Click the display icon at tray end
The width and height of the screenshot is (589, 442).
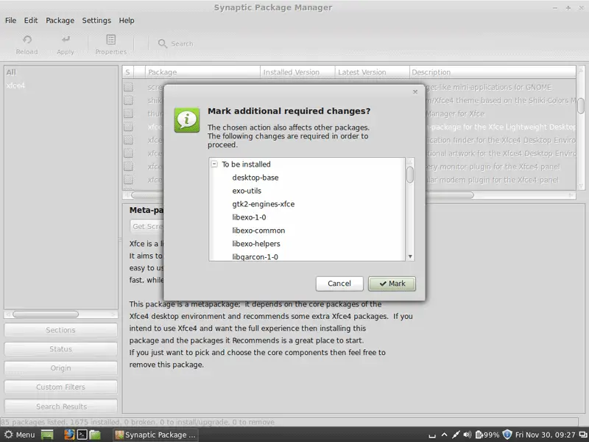click(583, 435)
